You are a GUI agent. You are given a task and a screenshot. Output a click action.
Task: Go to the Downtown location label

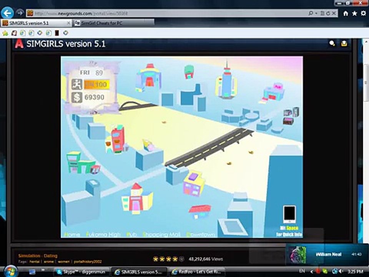201,235
